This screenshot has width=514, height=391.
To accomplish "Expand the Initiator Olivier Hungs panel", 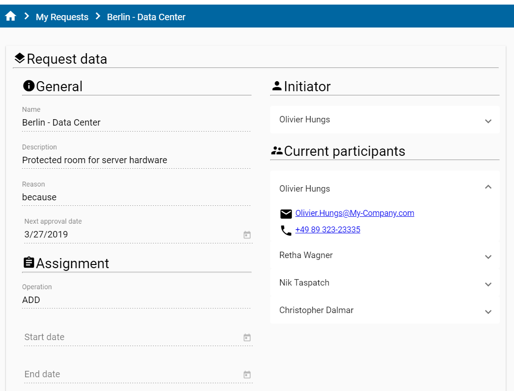I will [488, 121].
